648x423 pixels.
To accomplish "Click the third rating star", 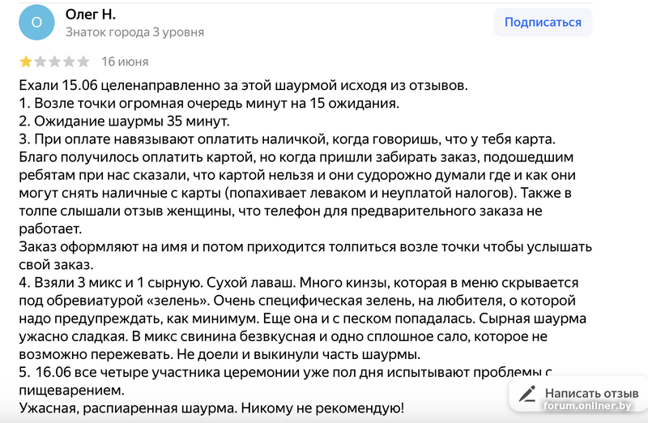I will (x=54, y=62).
